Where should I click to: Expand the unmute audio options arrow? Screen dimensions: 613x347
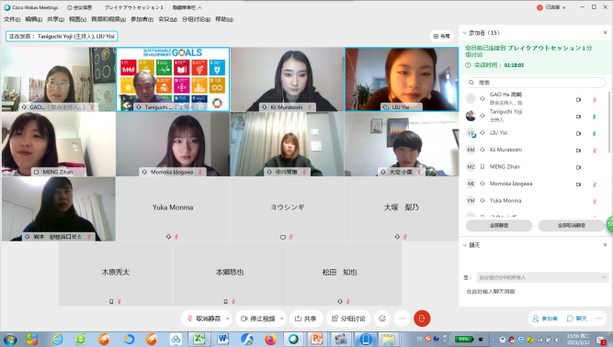[x=227, y=319]
